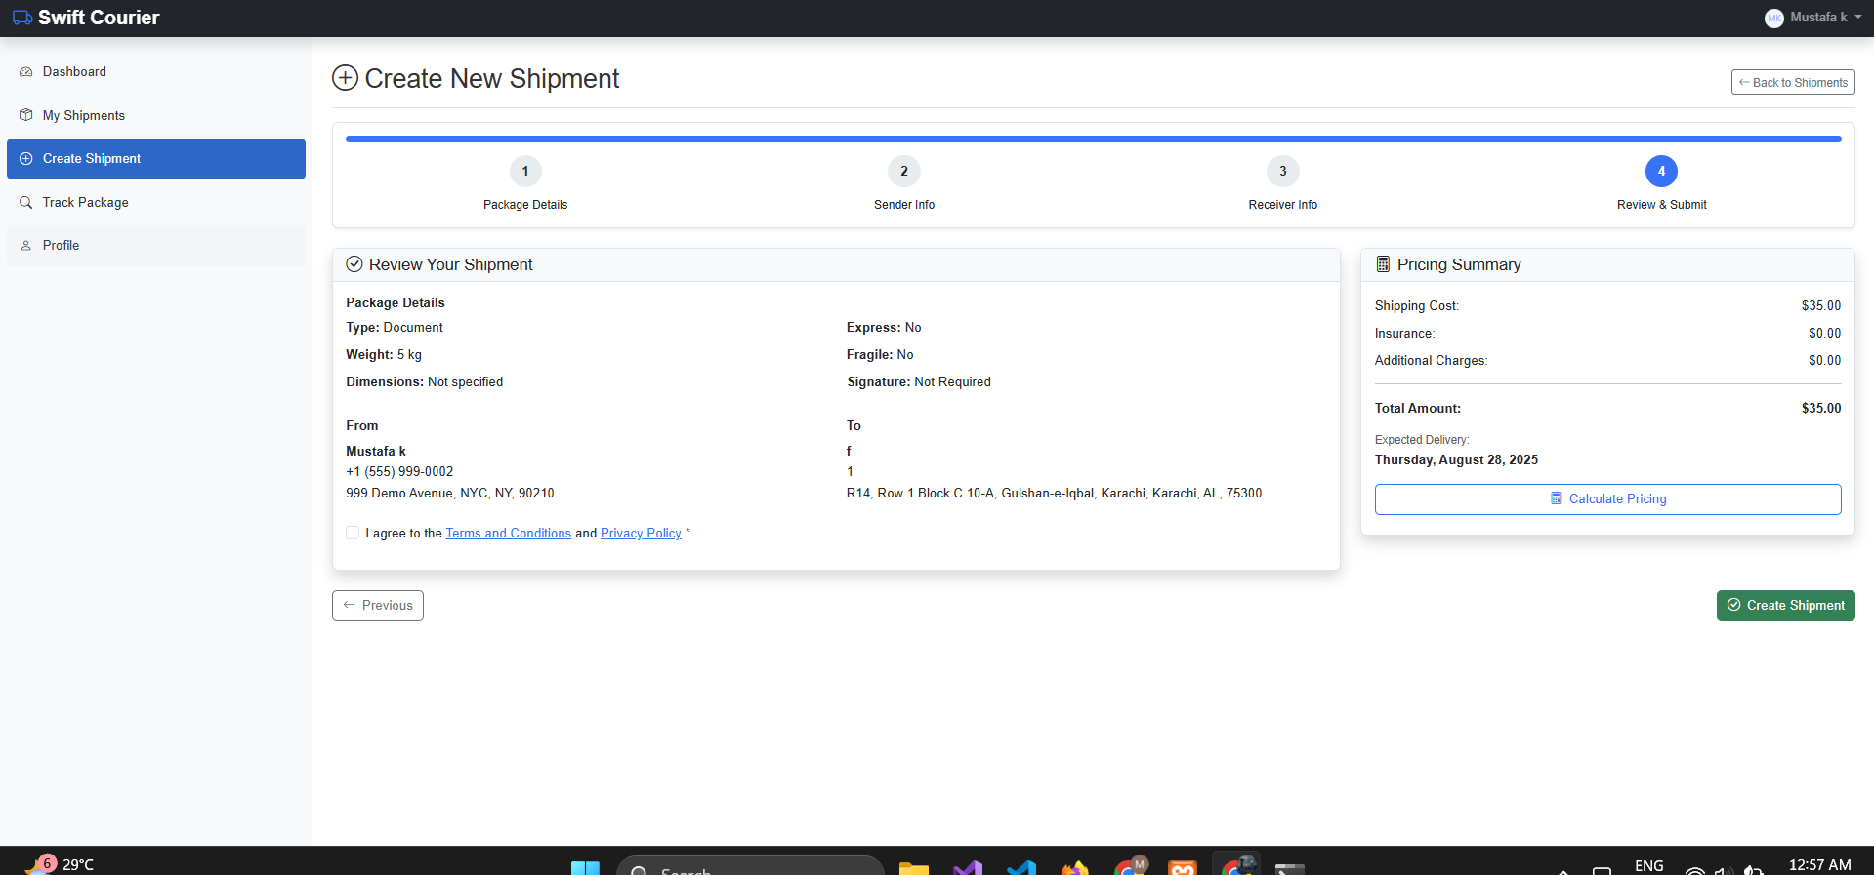Click Back to Shipments button
Screen dimensions: 1874x875
click(x=1792, y=83)
